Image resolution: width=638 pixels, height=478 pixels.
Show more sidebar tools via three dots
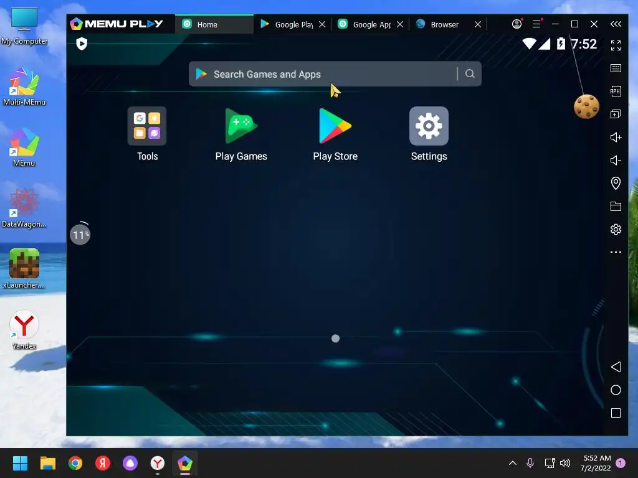click(x=616, y=252)
